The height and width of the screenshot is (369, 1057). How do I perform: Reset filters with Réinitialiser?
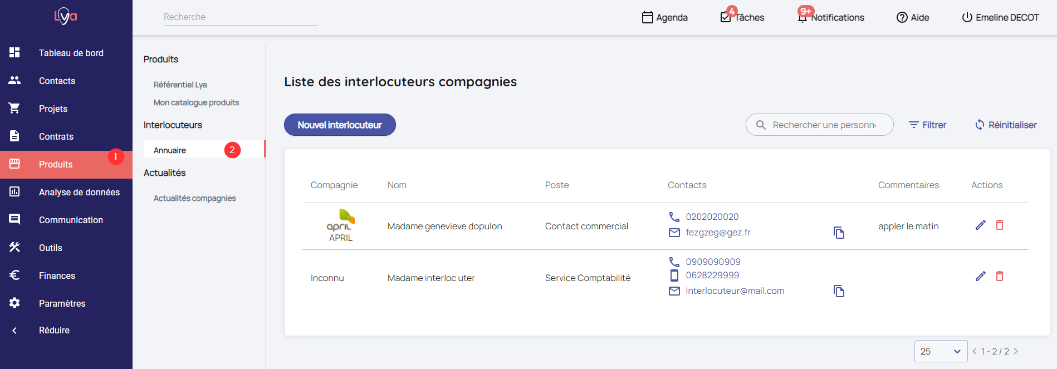(x=1006, y=125)
